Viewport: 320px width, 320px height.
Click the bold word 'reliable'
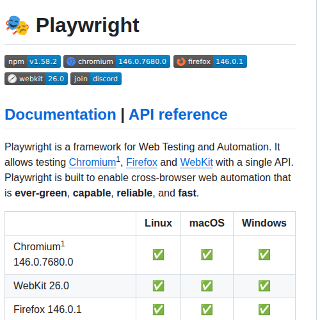[x=134, y=193]
